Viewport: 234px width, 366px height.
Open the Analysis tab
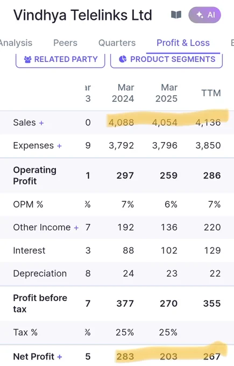click(x=16, y=43)
